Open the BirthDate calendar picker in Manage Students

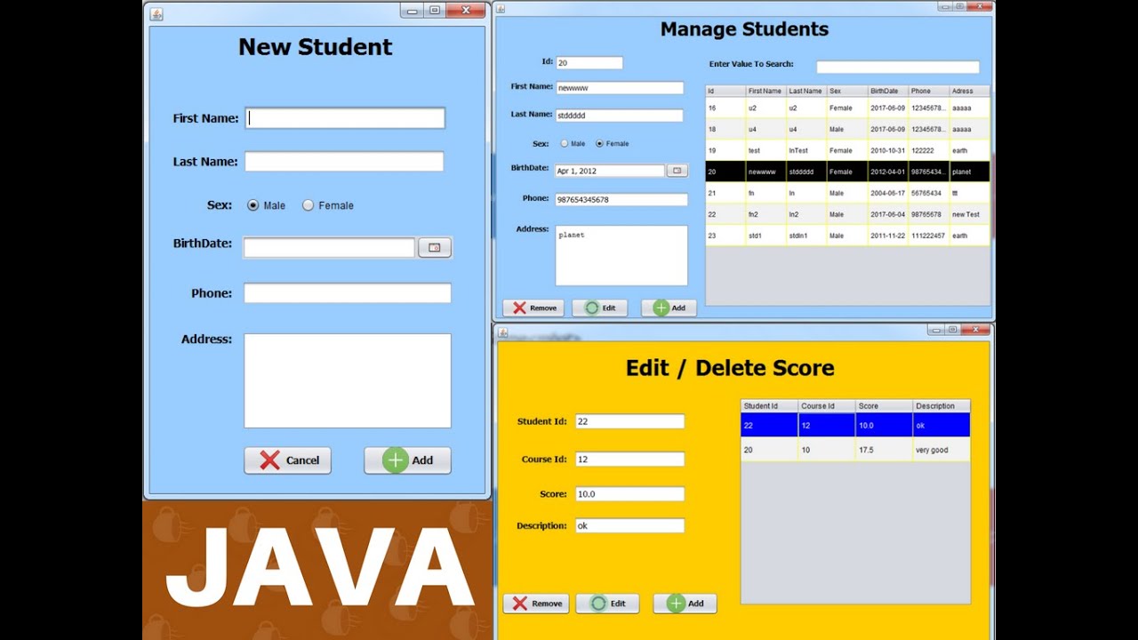click(677, 171)
